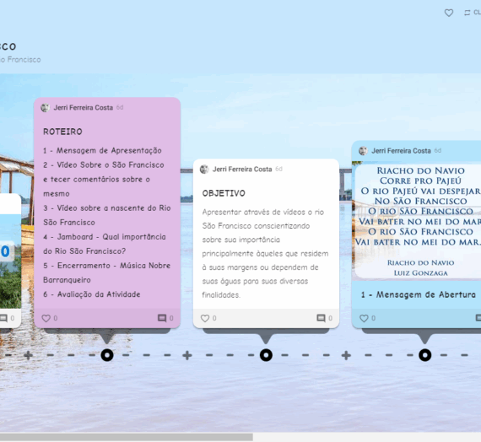The height and width of the screenshot is (442, 481).
Task: Click '6 - Avaliação da Atividade' line
Action: tap(92, 294)
